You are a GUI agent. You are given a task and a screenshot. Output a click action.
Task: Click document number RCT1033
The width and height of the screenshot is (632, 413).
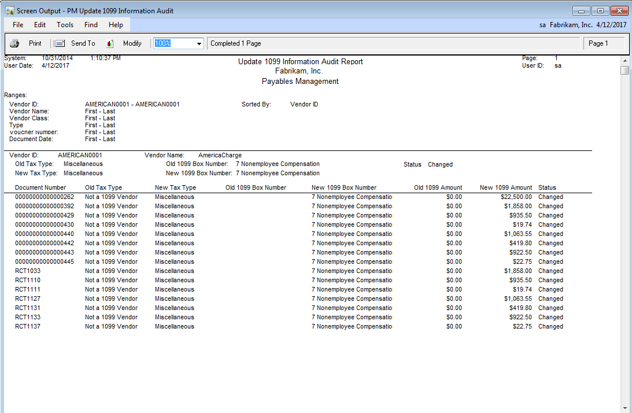28,271
